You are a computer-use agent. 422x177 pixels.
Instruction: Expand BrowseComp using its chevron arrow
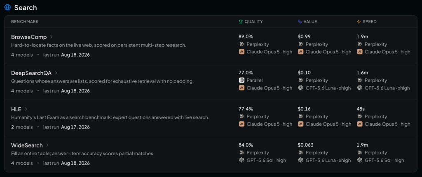click(52, 37)
